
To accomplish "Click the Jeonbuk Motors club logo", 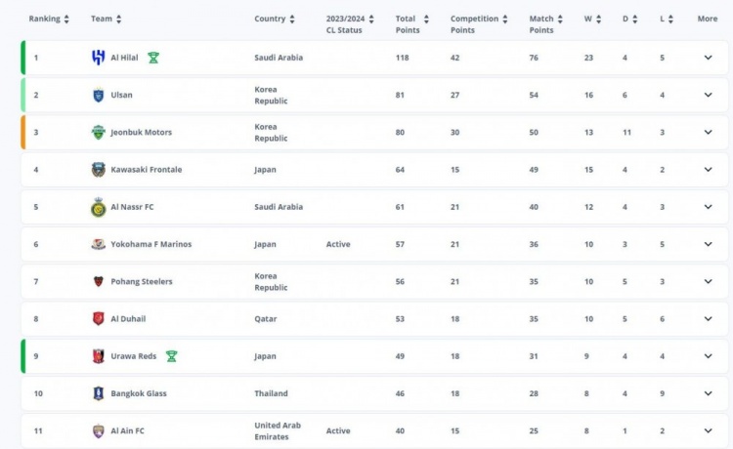I will point(98,133).
